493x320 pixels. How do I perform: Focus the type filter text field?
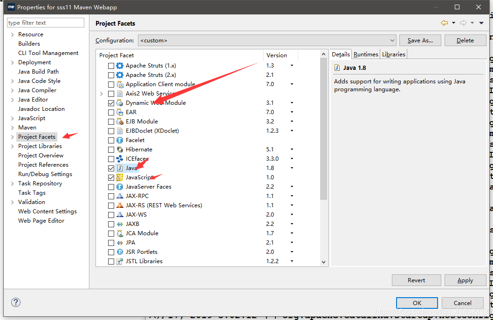(46, 23)
